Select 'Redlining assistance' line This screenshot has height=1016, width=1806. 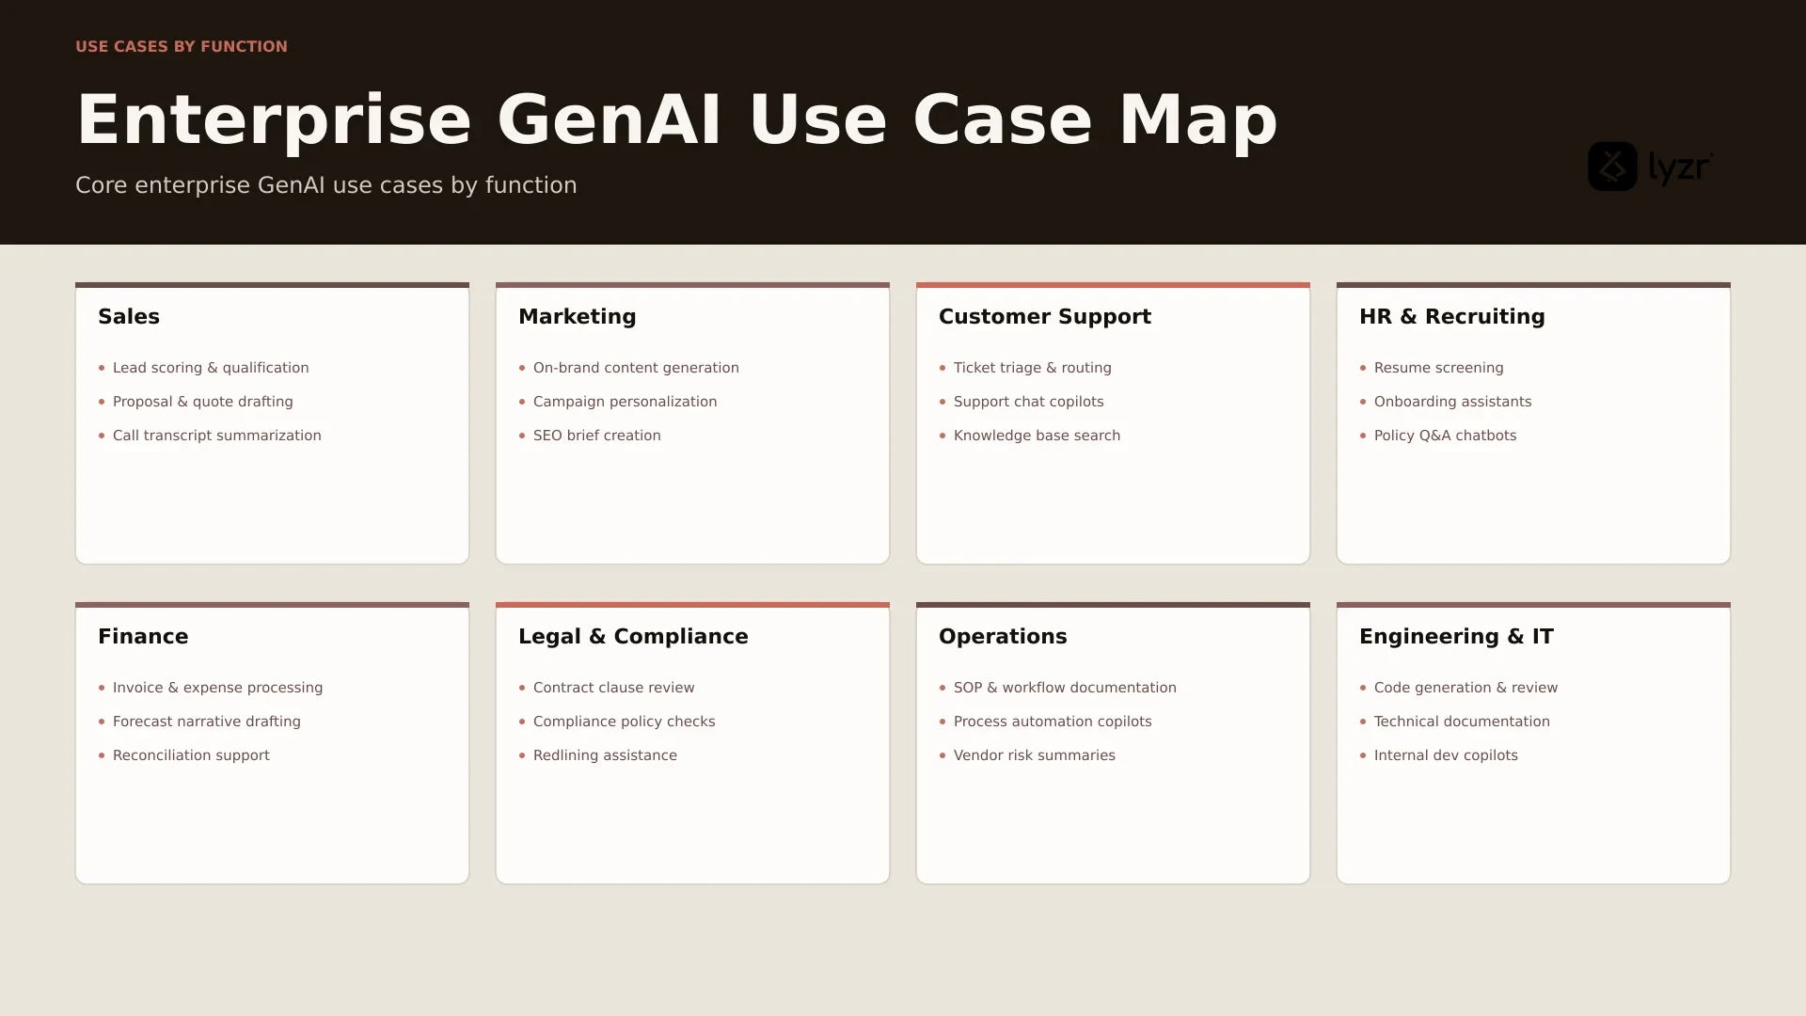[x=606, y=755]
